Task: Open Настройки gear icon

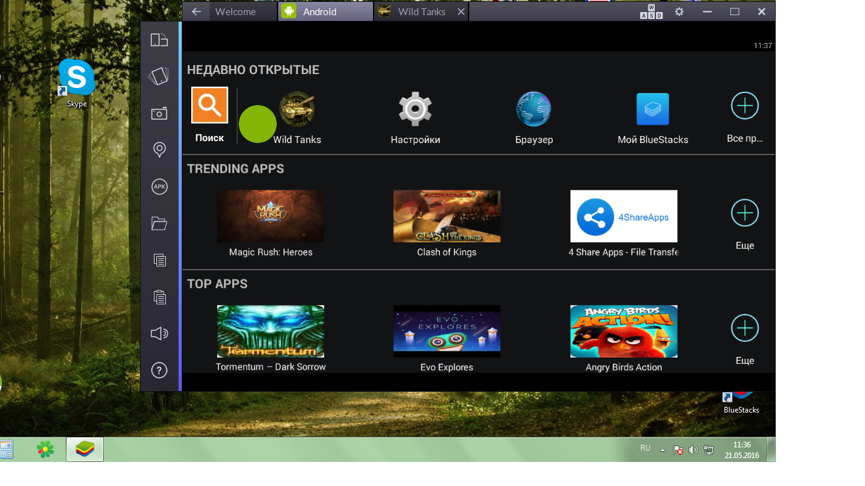Action: [415, 109]
